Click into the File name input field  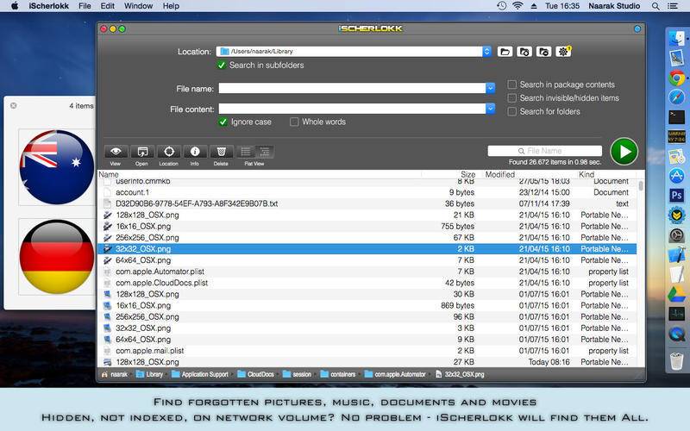click(352, 89)
